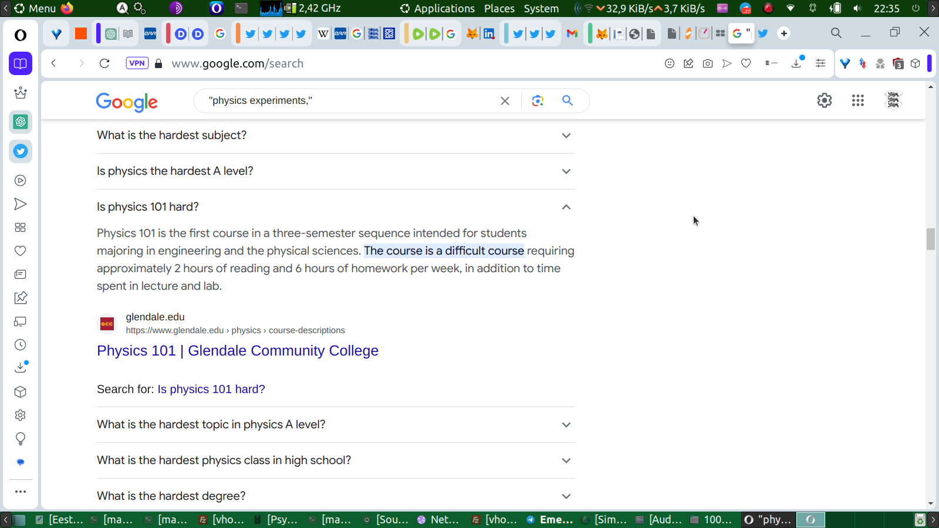The image size is (939, 528).
Task: Open Settings gear in the sidebar
Action: 21,415
